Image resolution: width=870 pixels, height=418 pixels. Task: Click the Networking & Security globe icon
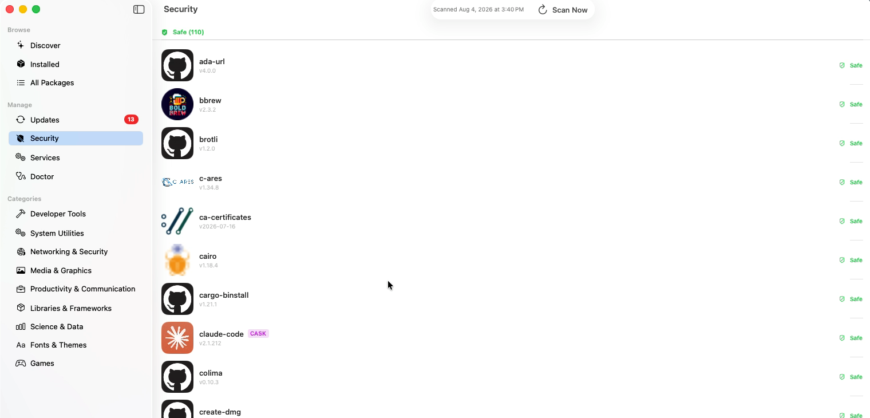(21, 251)
